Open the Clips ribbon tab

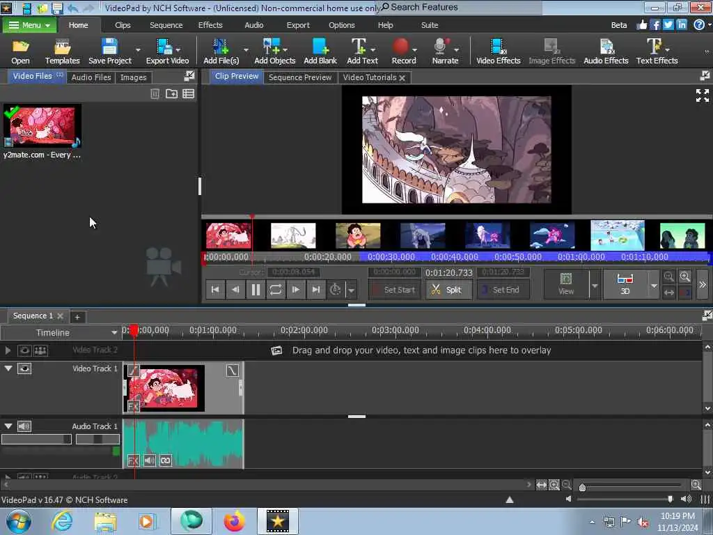(x=123, y=25)
